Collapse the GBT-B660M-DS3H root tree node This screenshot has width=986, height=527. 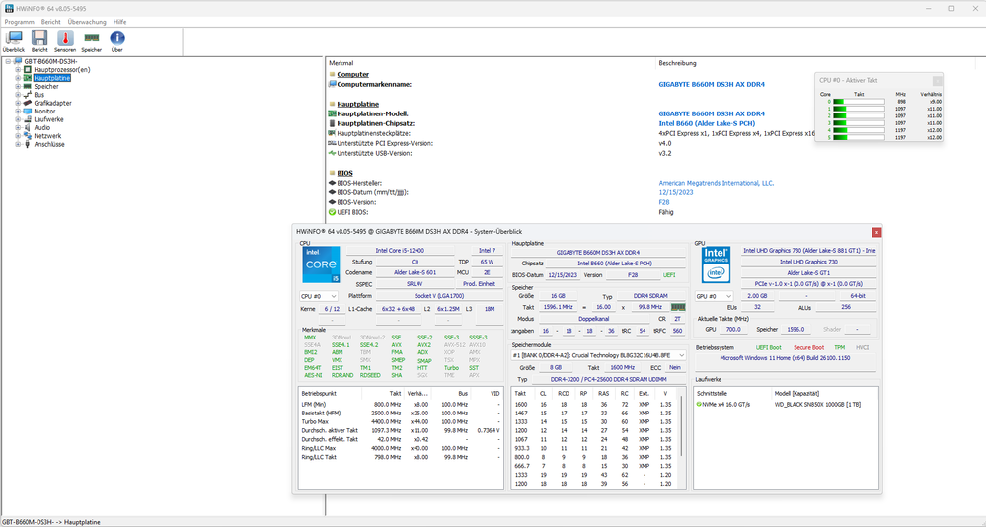tap(8, 61)
